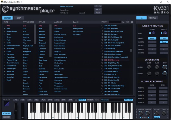
Task: Star the 731 - DRM Grrrroove preset
Action: 102,60
